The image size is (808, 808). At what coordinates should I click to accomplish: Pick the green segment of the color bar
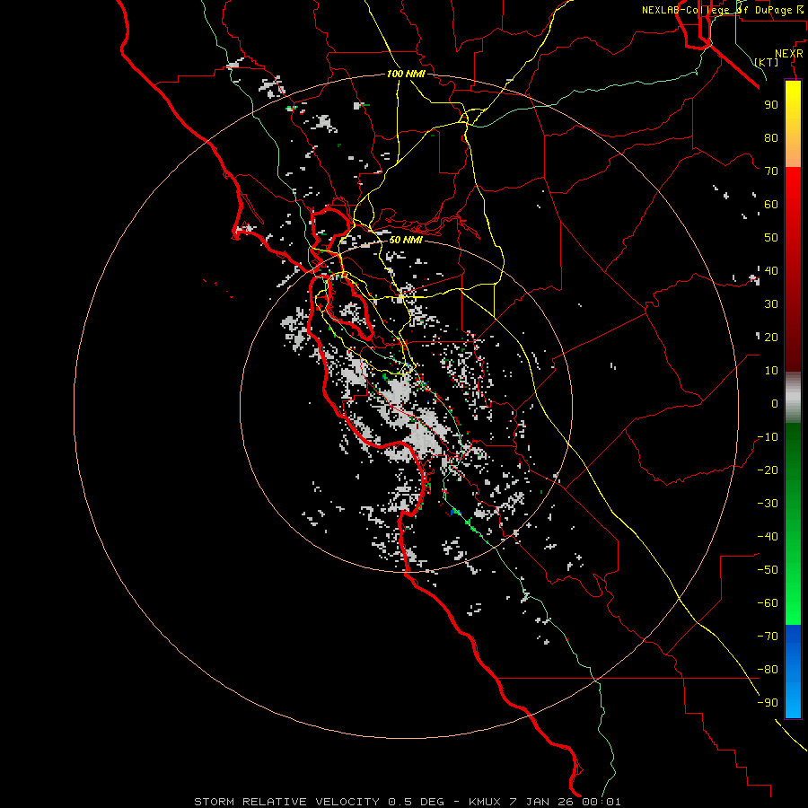click(x=793, y=524)
